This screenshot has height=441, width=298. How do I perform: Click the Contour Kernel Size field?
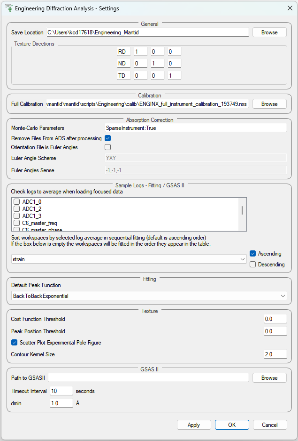coord(275,354)
